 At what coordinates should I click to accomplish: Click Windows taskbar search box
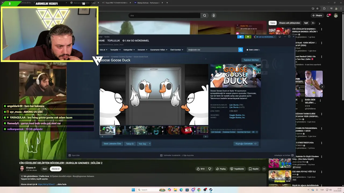click(x=152, y=190)
